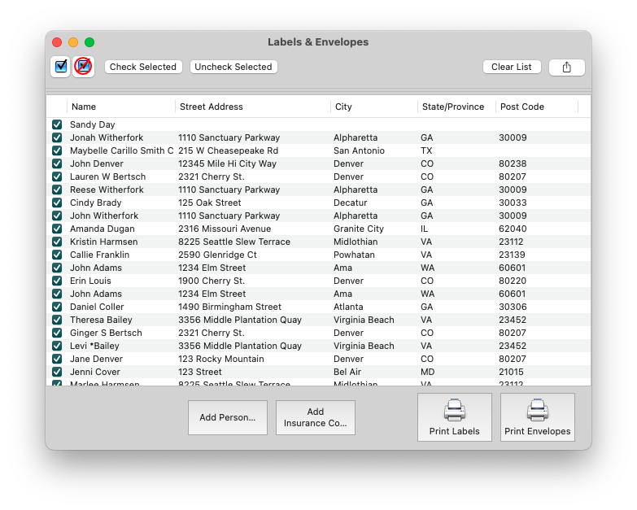This screenshot has height=510, width=637.
Task: Open the Add Person dialog
Action: click(x=228, y=417)
